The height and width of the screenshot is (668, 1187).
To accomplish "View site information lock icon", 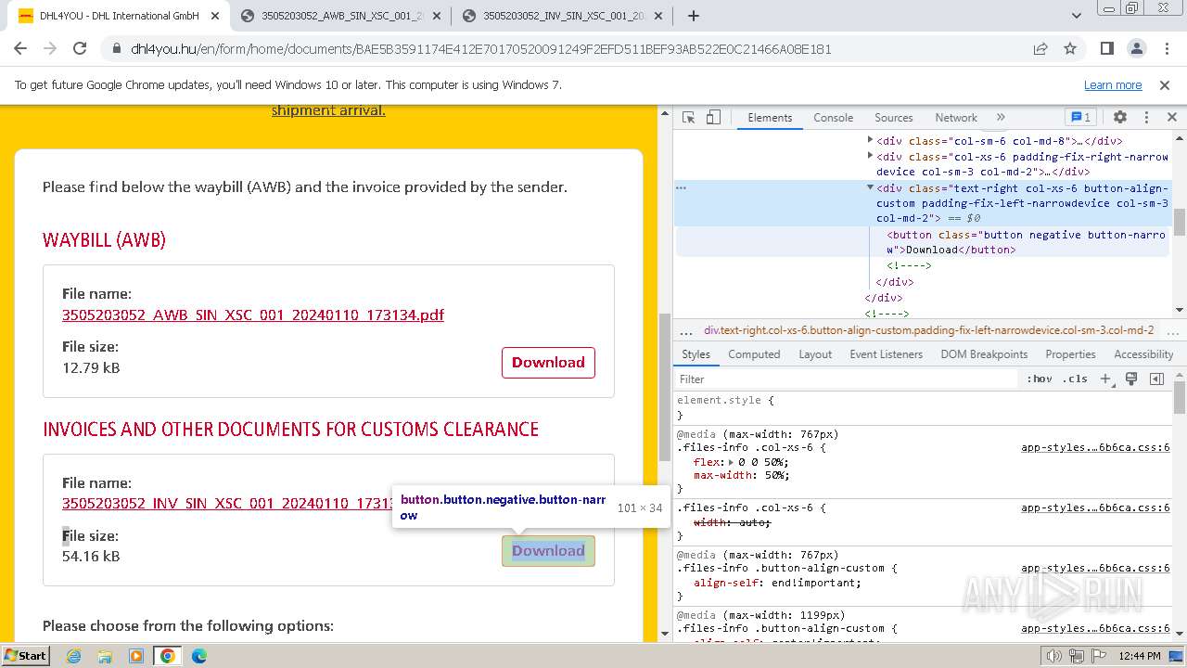I will point(116,49).
